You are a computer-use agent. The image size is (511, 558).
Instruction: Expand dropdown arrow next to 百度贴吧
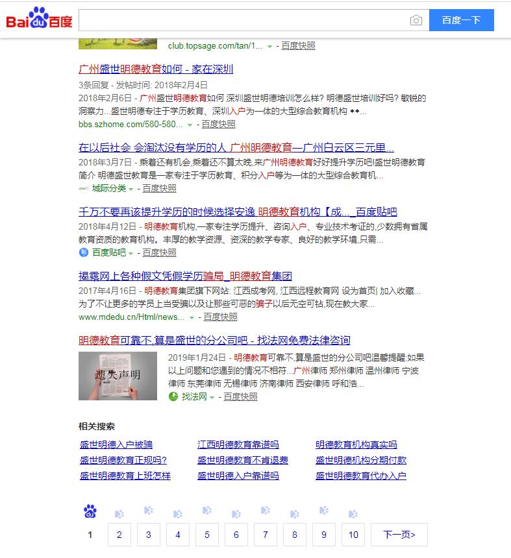(x=131, y=254)
